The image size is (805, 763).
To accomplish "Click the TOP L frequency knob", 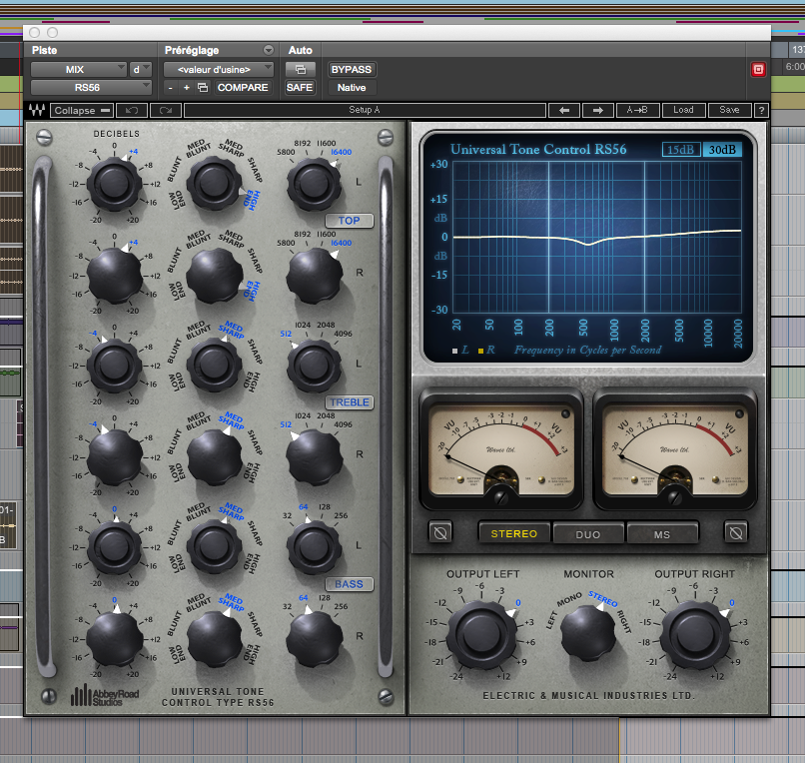I will click(x=314, y=184).
